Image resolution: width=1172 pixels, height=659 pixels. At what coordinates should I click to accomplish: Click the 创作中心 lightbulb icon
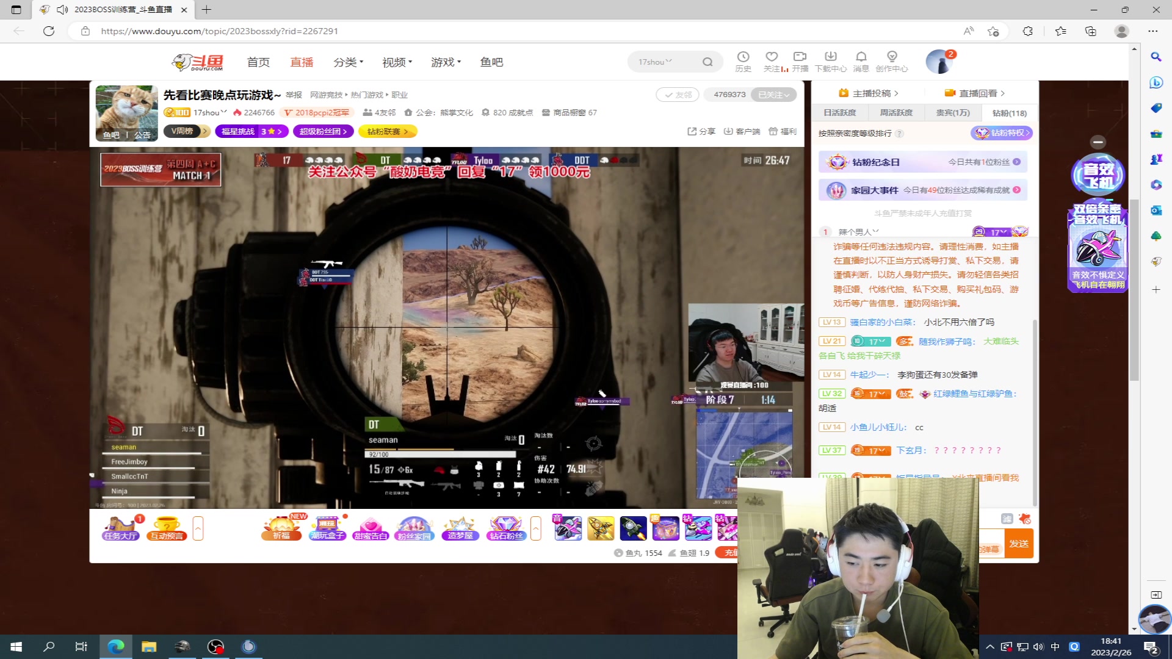coord(892,57)
